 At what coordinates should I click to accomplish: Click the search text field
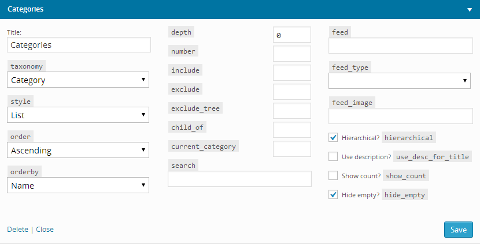[x=239, y=179]
